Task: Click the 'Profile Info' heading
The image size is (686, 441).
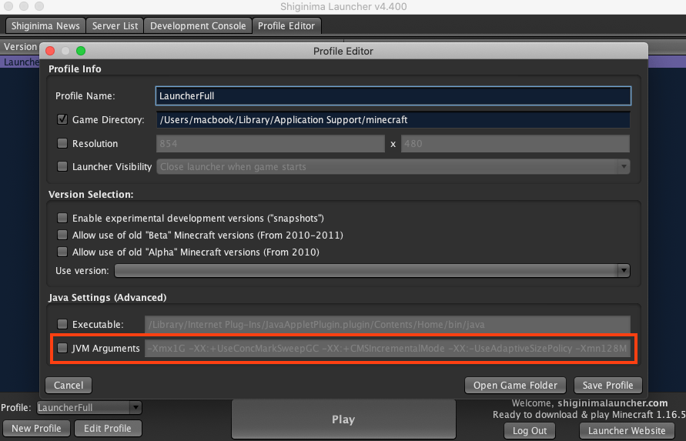Action: click(x=75, y=68)
